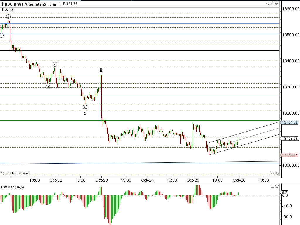The width and height of the screenshot is (300, 225).
Task: Click the FibGrid() study label
Action: [8, 9]
